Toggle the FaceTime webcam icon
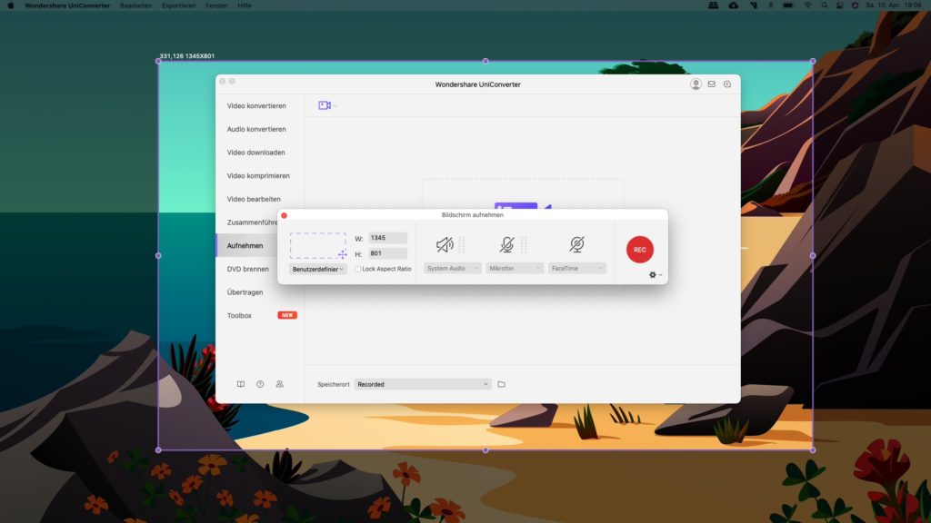931x523 pixels. pos(576,244)
